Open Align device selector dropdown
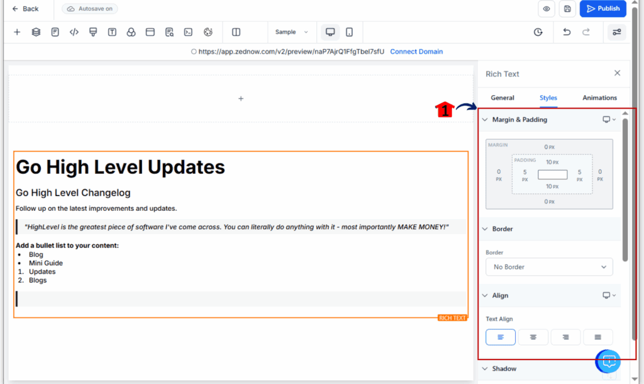The height and width of the screenshot is (384, 644). coord(609,296)
